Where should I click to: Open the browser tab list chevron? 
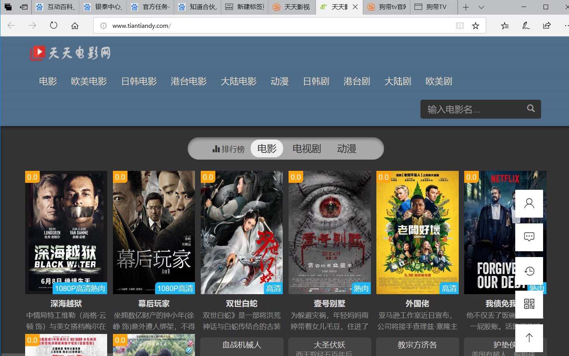click(x=481, y=7)
